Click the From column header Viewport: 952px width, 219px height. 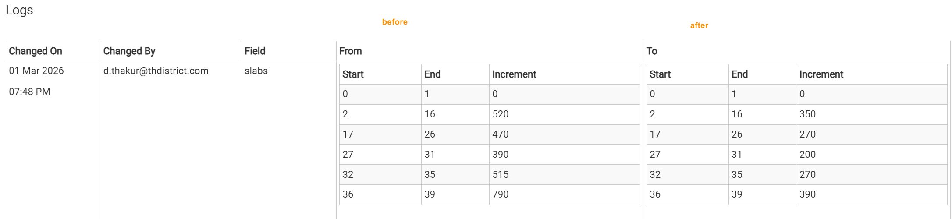click(x=351, y=51)
